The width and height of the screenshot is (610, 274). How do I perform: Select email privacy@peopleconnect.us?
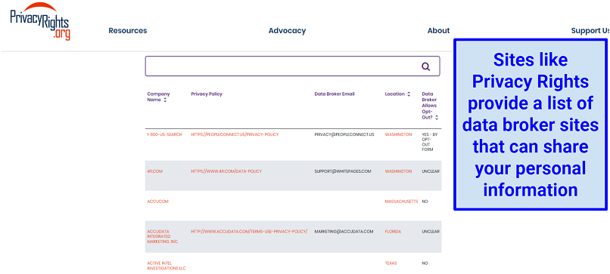pos(344,134)
